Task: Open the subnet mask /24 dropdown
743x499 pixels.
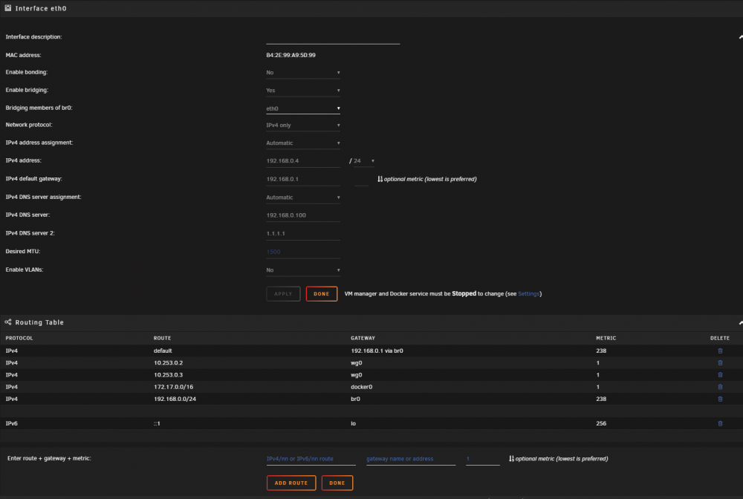Action: tap(364, 161)
